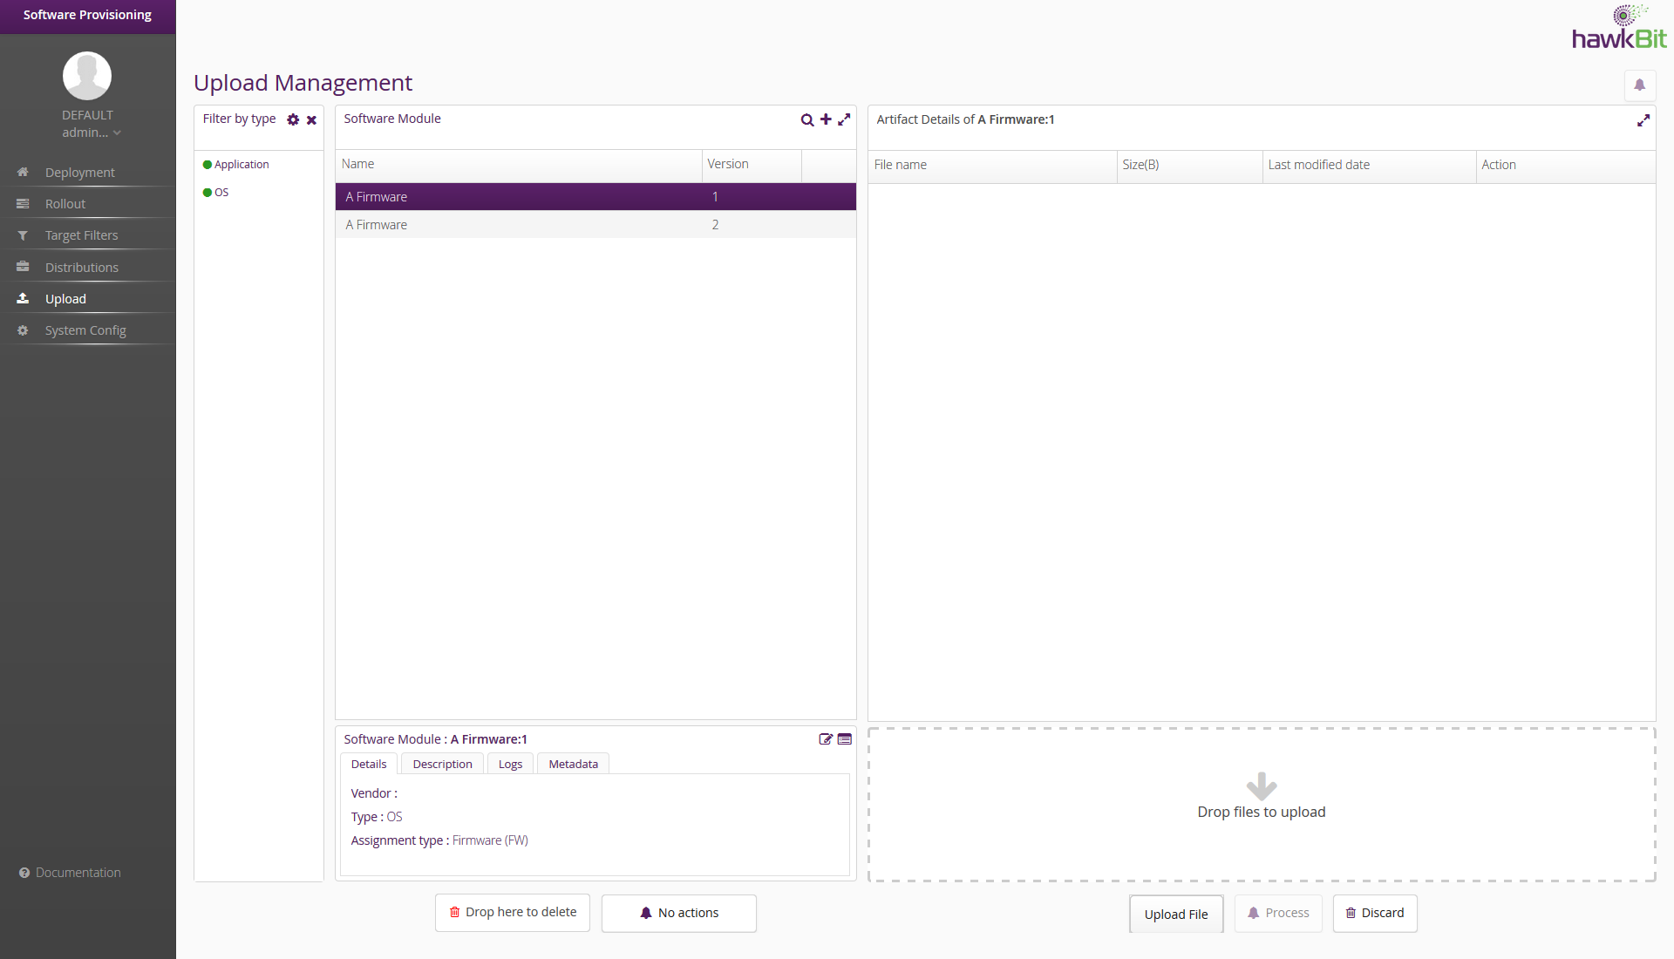
Task: Open search in Software Module header
Action: point(806,120)
